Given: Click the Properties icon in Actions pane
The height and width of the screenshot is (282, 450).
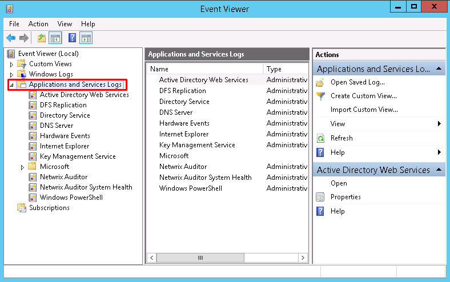Looking at the screenshot, I should click(x=320, y=197).
